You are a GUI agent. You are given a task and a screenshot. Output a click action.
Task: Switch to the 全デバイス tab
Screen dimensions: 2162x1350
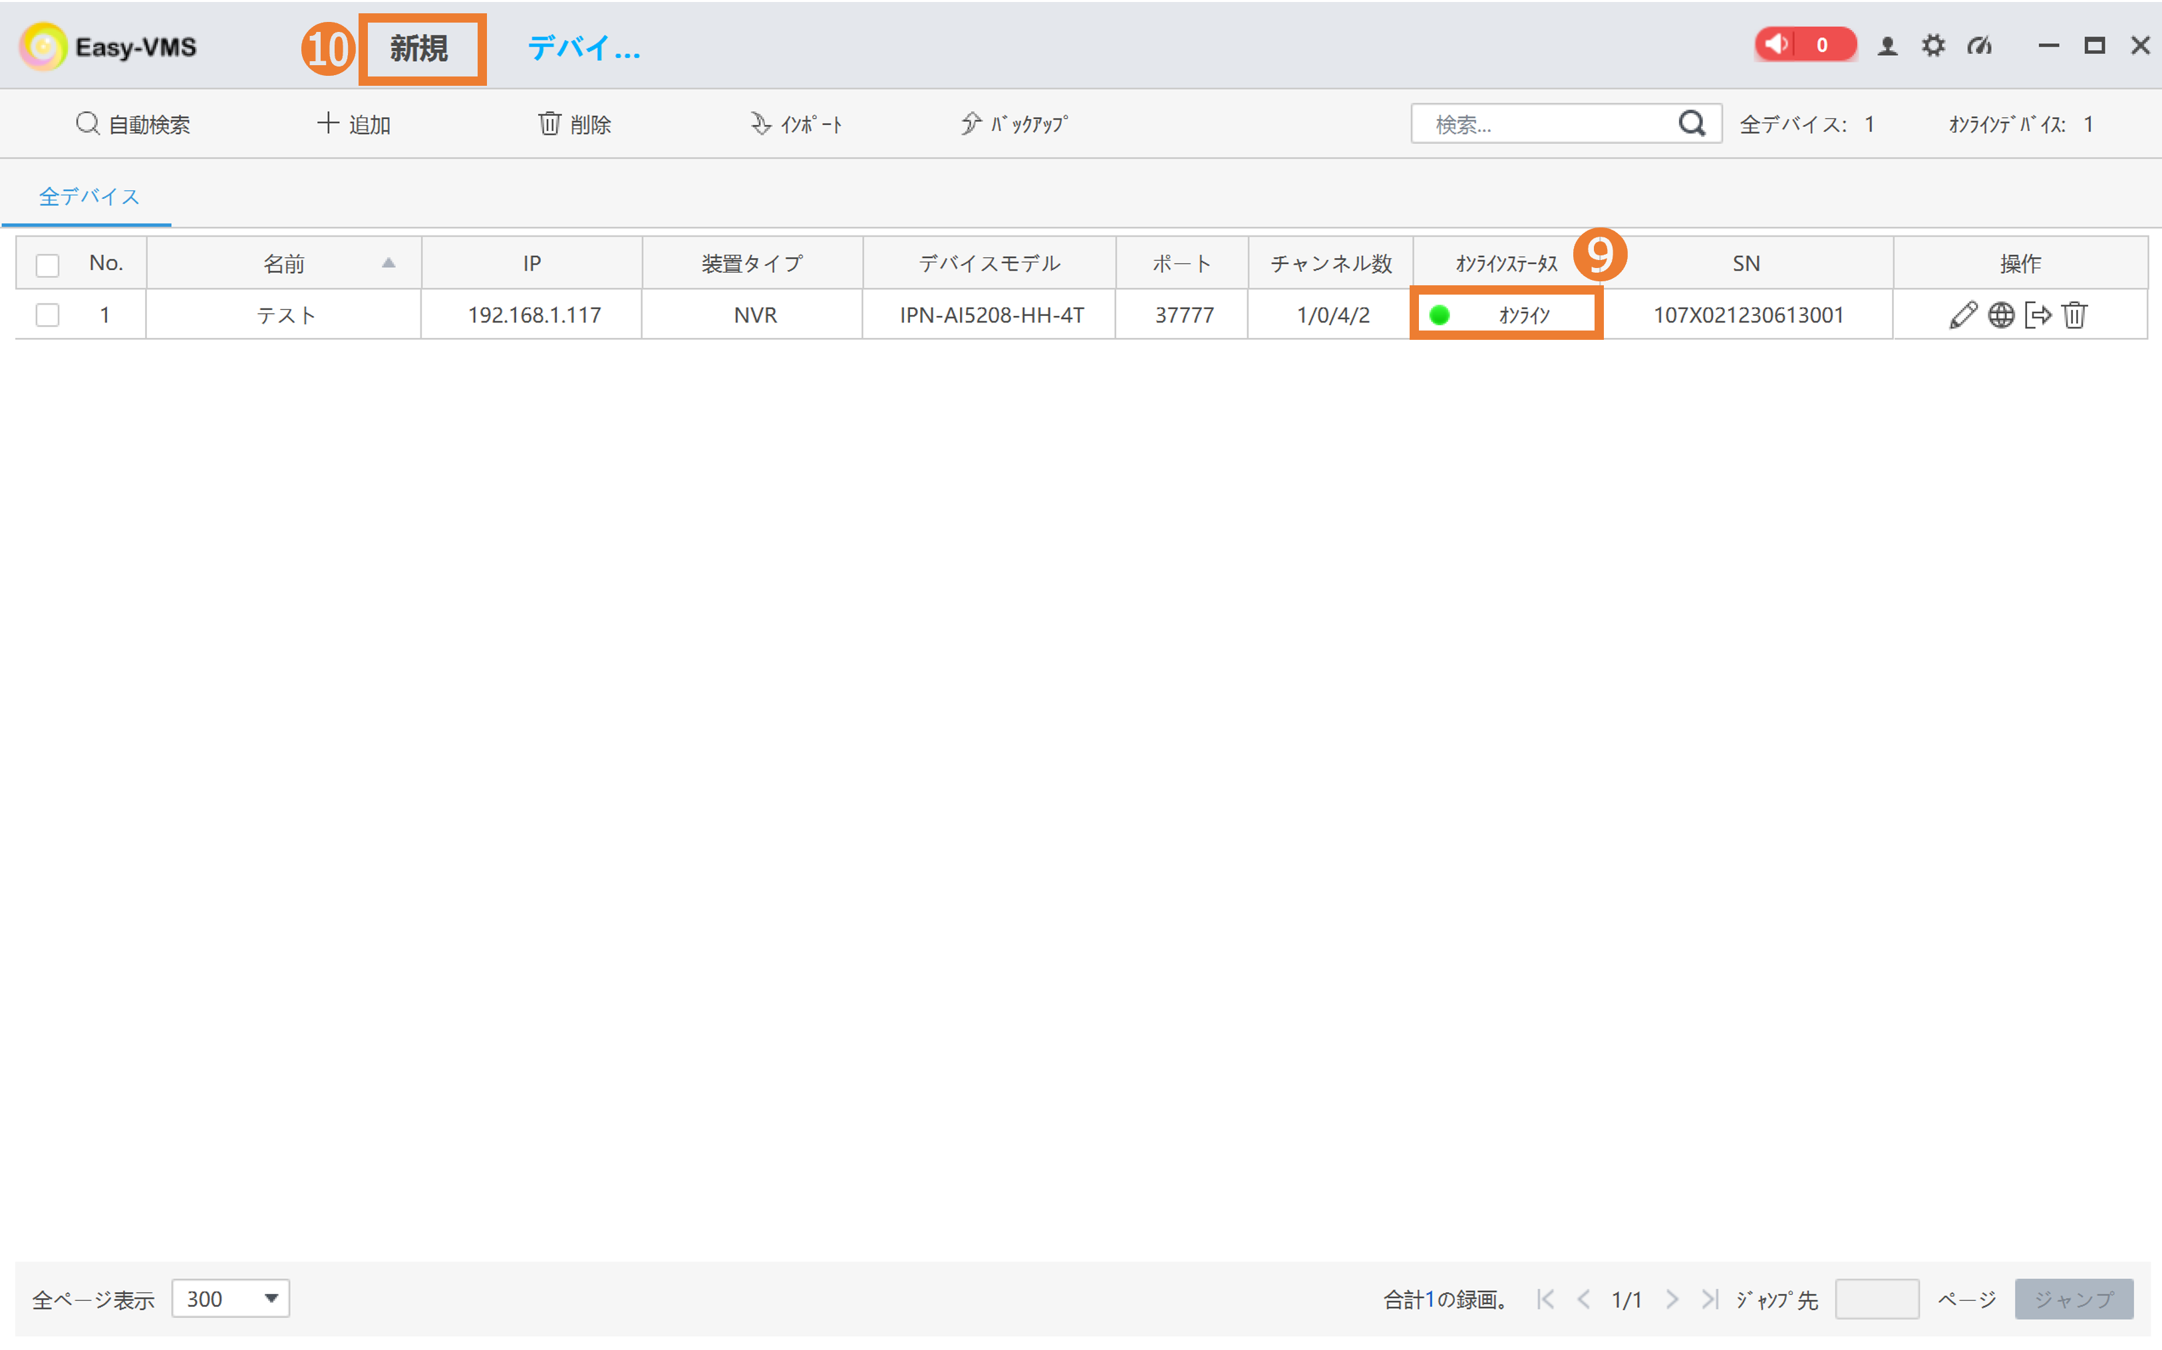[x=86, y=196]
